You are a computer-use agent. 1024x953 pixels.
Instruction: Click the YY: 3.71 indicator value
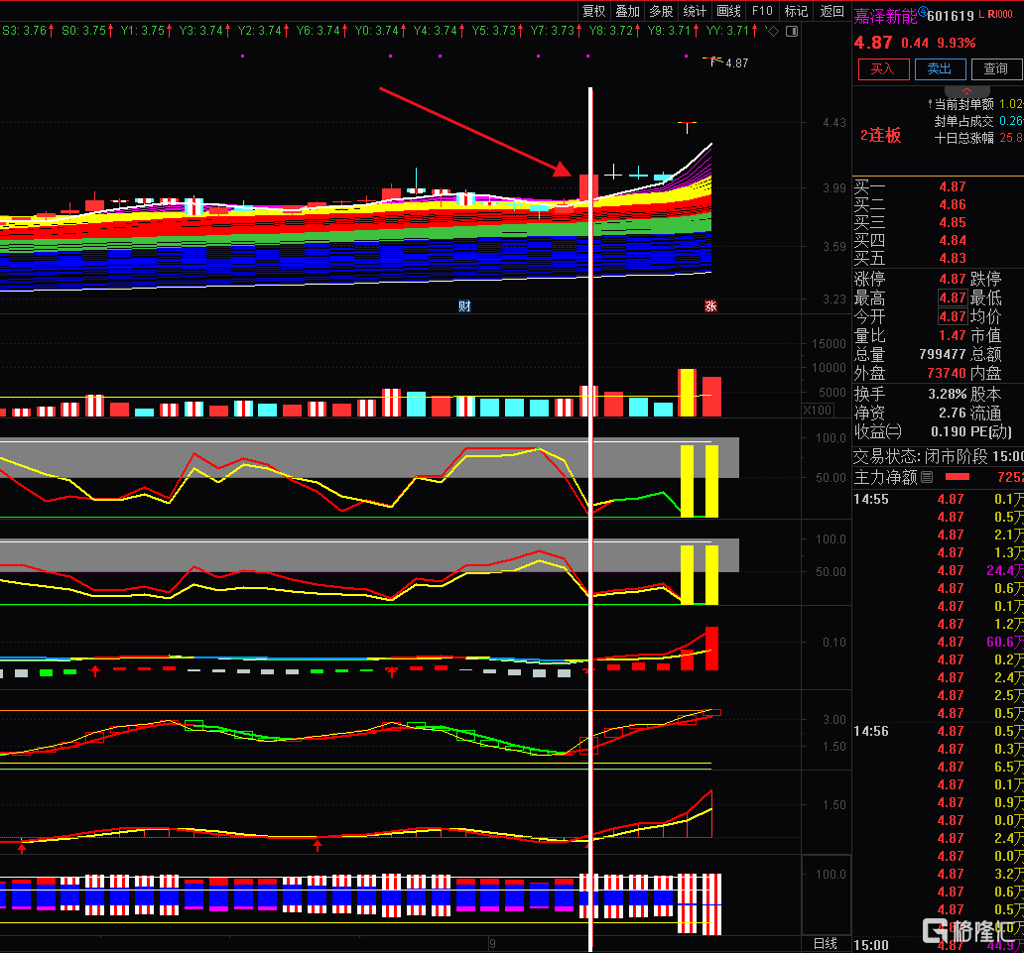732,31
